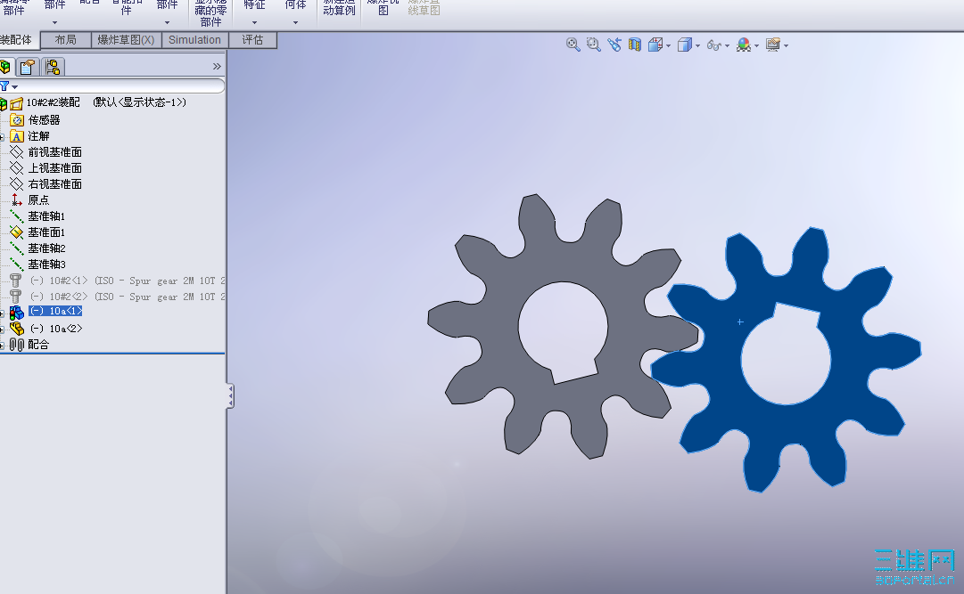Screen dimensions: 964x594
Task: Select 基准轴1 in the tree
Action: [46, 216]
